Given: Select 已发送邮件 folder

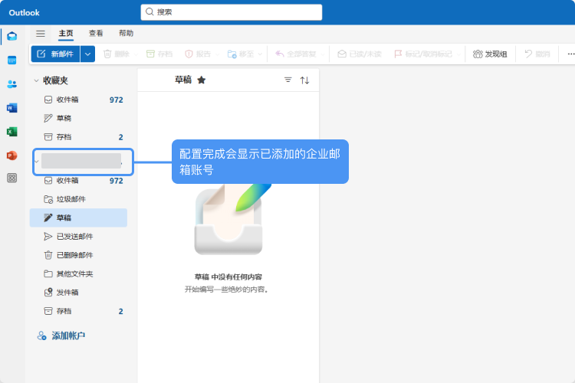Looking at the screenshot, I should tap(74, 237).
